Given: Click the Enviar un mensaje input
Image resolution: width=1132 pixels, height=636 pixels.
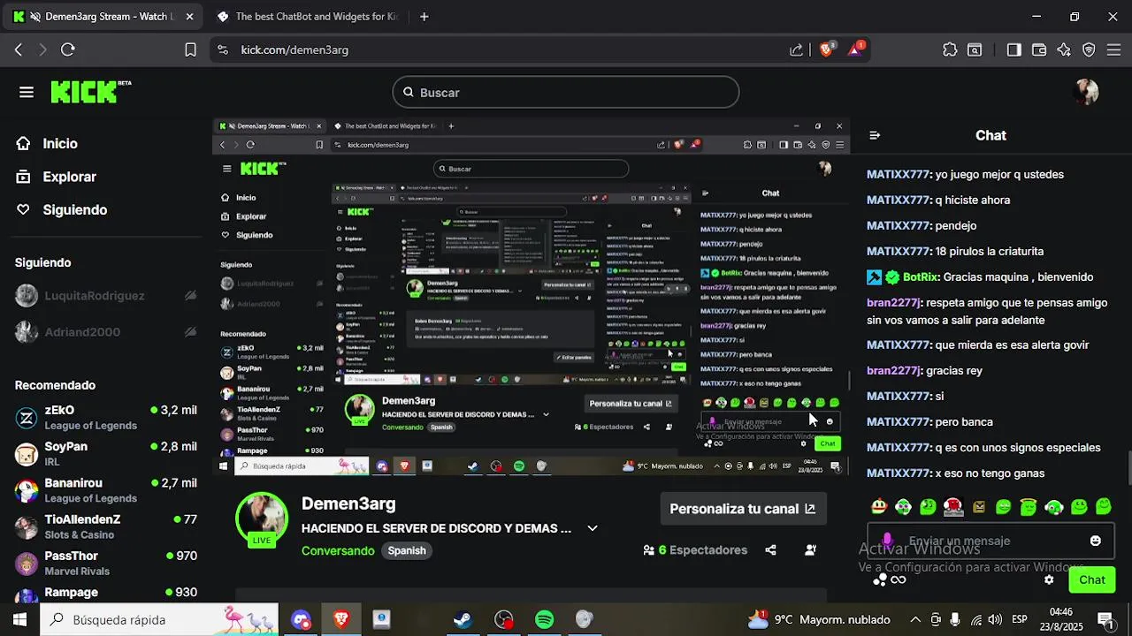Looking at the screenshot, I should coord(990,541).
